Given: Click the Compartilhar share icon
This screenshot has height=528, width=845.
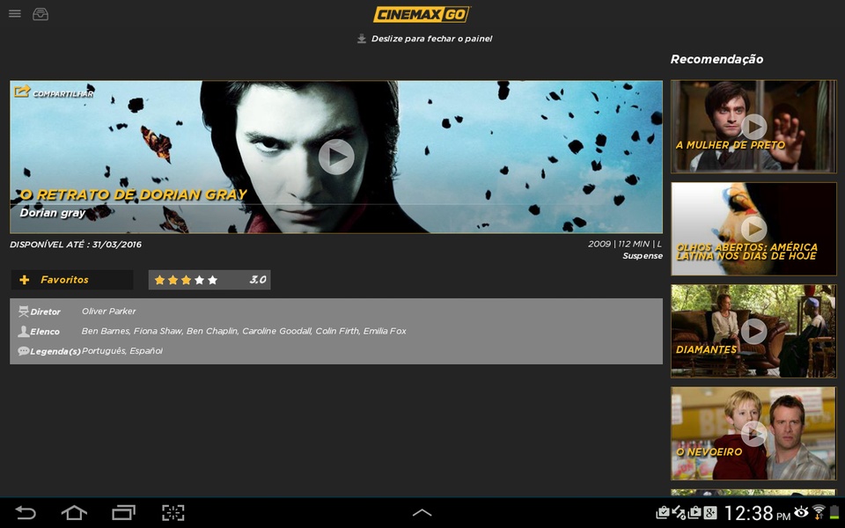Looking at the screenshot, I should [x=22, y=91].
